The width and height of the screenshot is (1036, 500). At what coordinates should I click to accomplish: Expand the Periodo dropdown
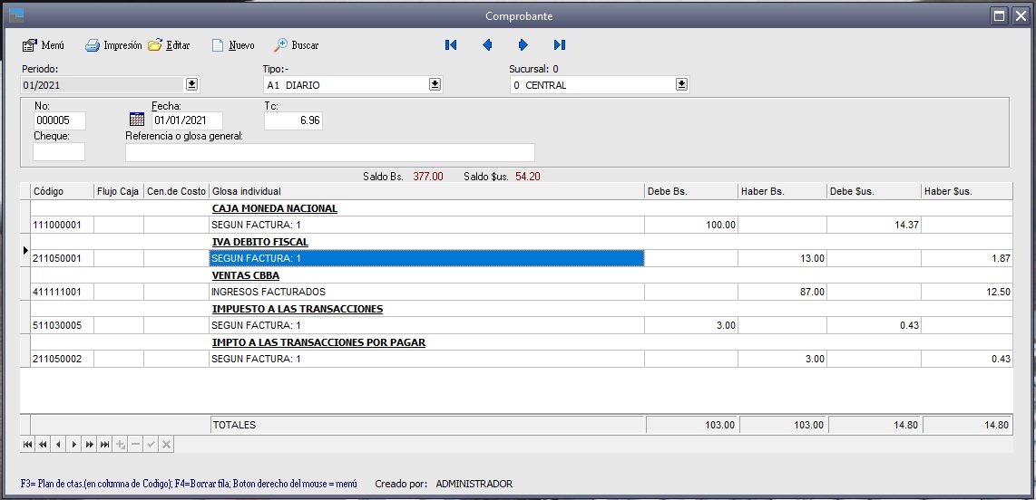(191, 84)
